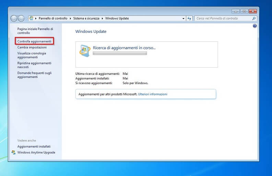
Task: Minimize the Windows Update window
Action: [236, 11]
